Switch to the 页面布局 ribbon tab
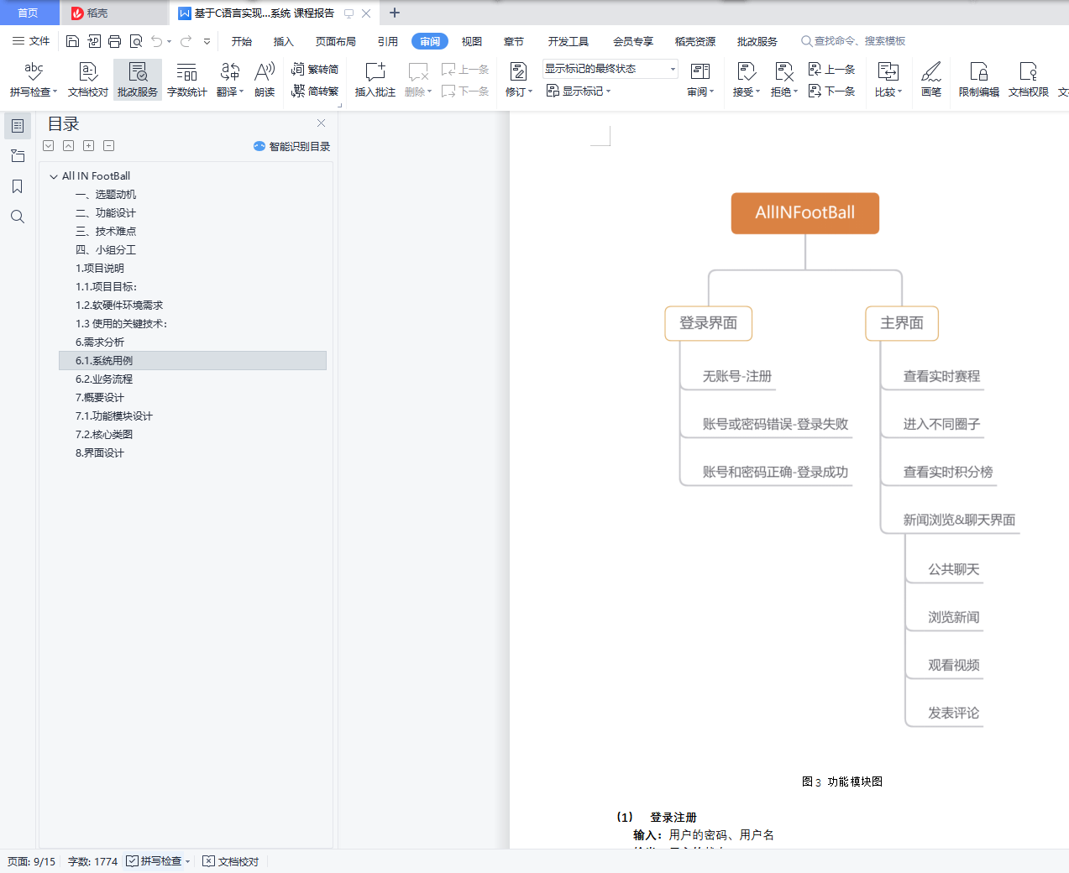Viewport: 1069px width, 873px height. point(336,41)
